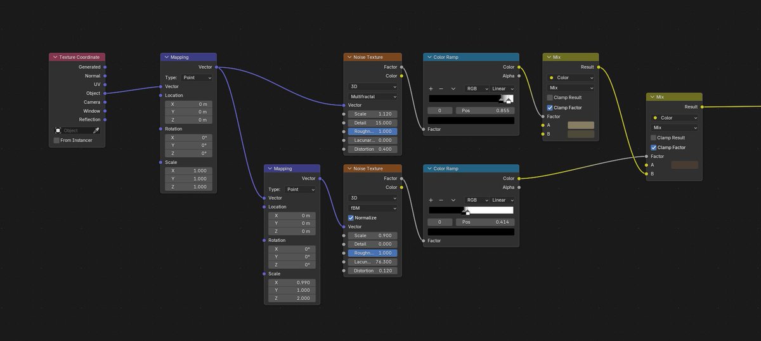761x341 pixels.
Task: Open Type dropdown in upper Mapping node
Action: tap(197, 77)
